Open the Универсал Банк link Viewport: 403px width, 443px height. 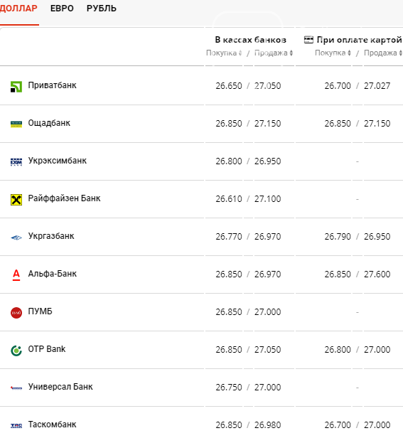(x=60, y=387)
